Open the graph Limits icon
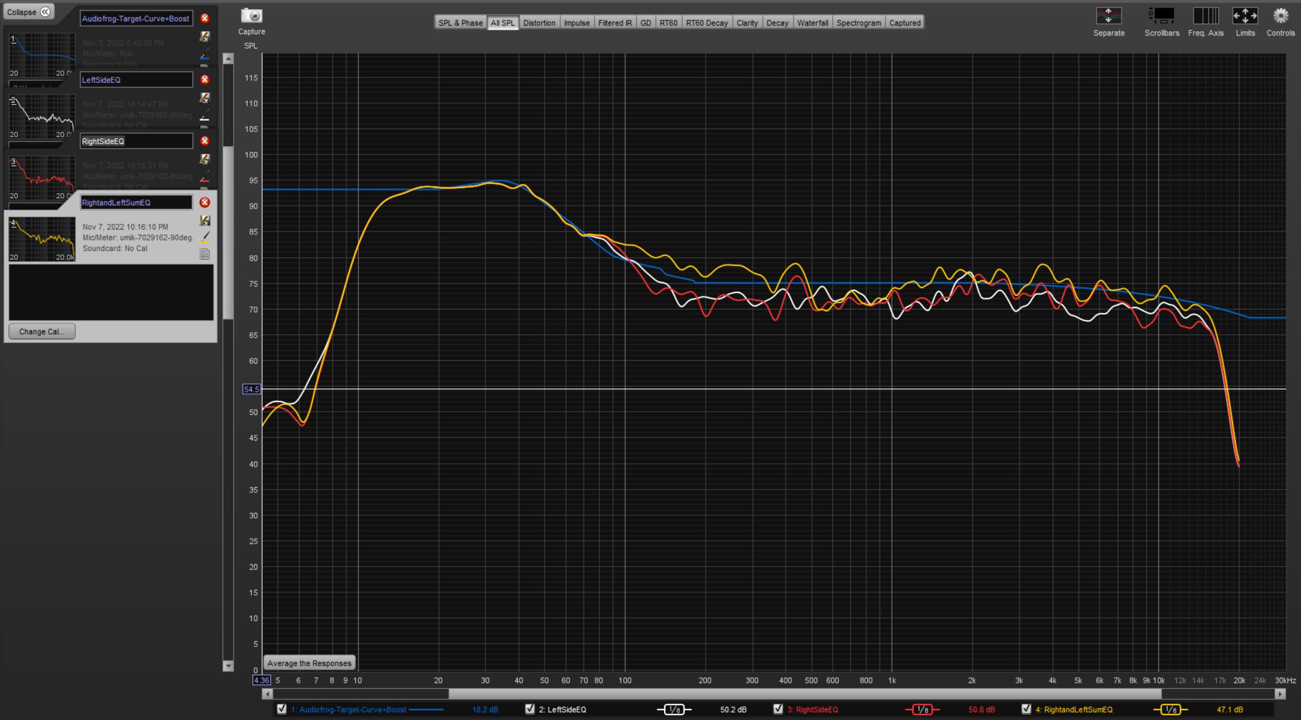 tap(1245, 16)
